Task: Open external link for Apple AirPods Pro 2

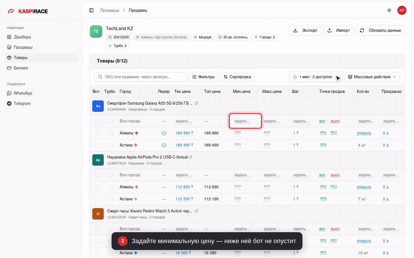Action: tap(191, 157)
